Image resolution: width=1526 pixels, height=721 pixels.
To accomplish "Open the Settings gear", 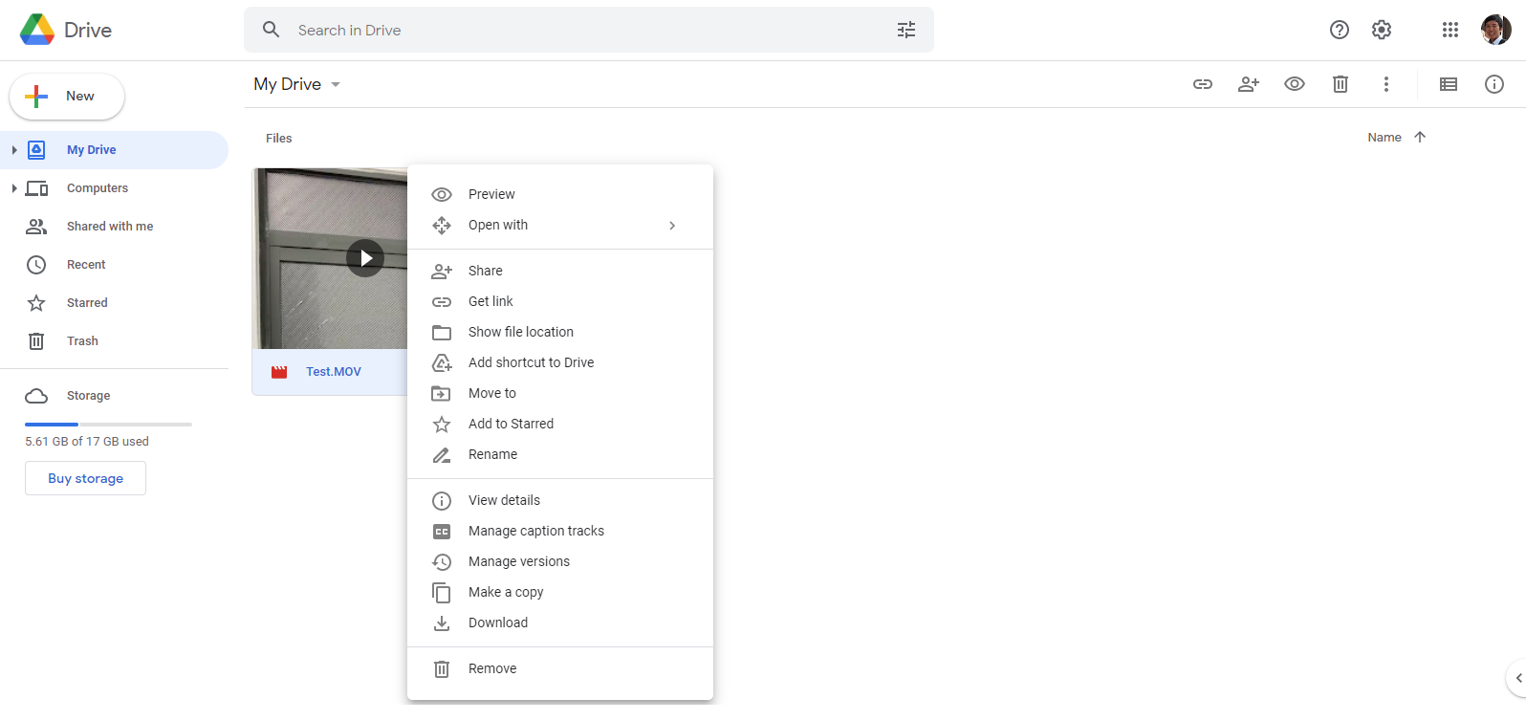I will tap(1382, 30).
